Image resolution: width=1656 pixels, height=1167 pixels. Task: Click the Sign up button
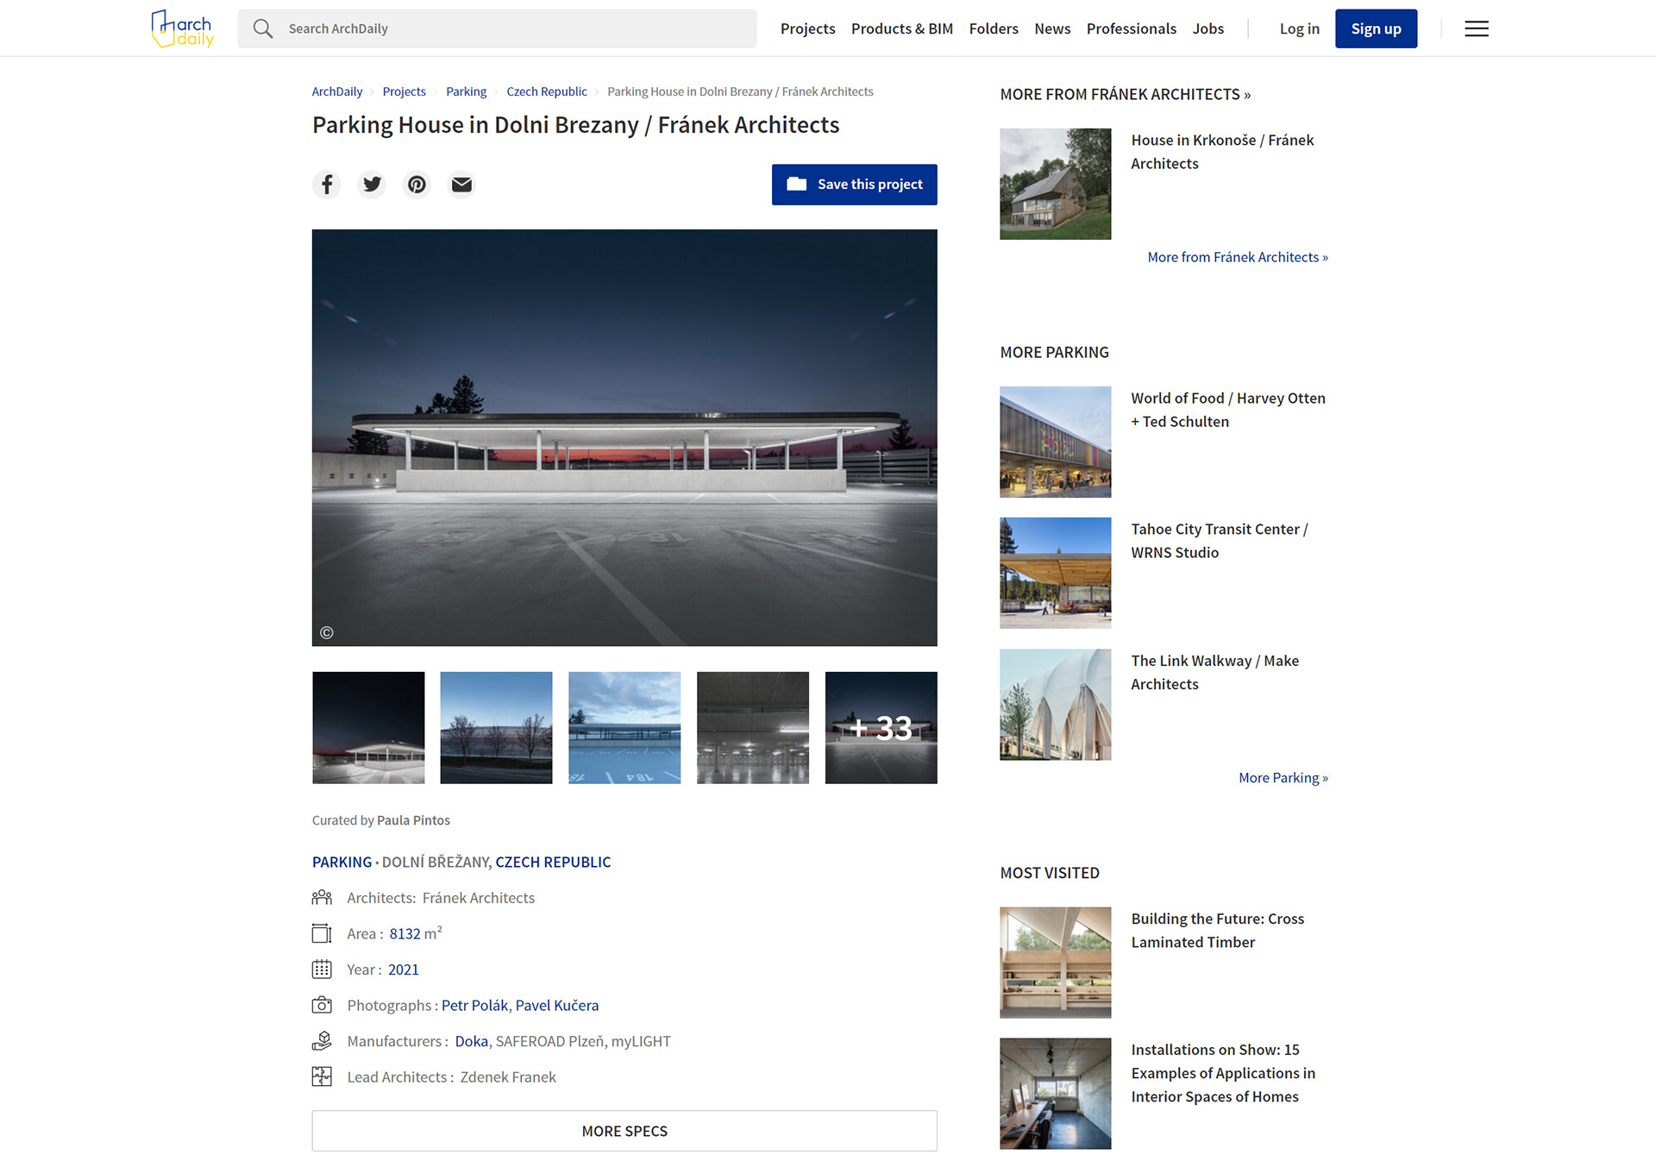1376,28
